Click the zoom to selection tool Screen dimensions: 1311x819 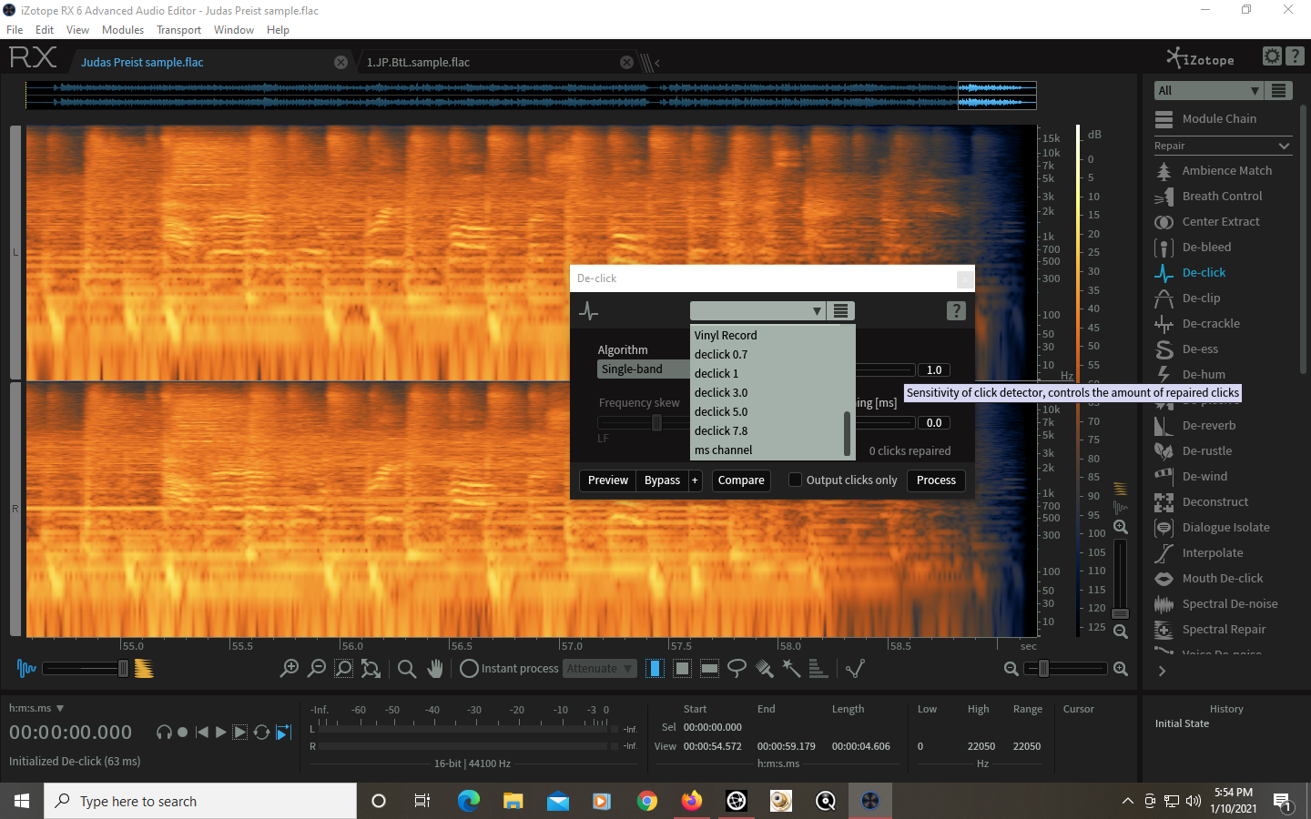pyautogui.click(x=344, y=669)
